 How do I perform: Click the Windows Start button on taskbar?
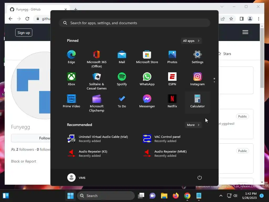[x=70, y=196]
